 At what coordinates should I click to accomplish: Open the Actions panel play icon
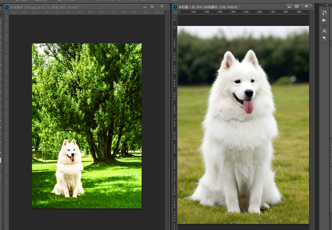324,20
